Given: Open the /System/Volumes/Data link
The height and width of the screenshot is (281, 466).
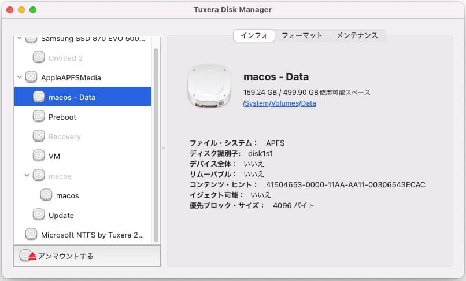Looking at the screenshot, I should [279, 103].
